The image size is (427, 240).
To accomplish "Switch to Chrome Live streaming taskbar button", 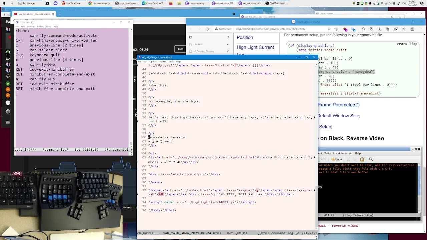I will (100, 3).
